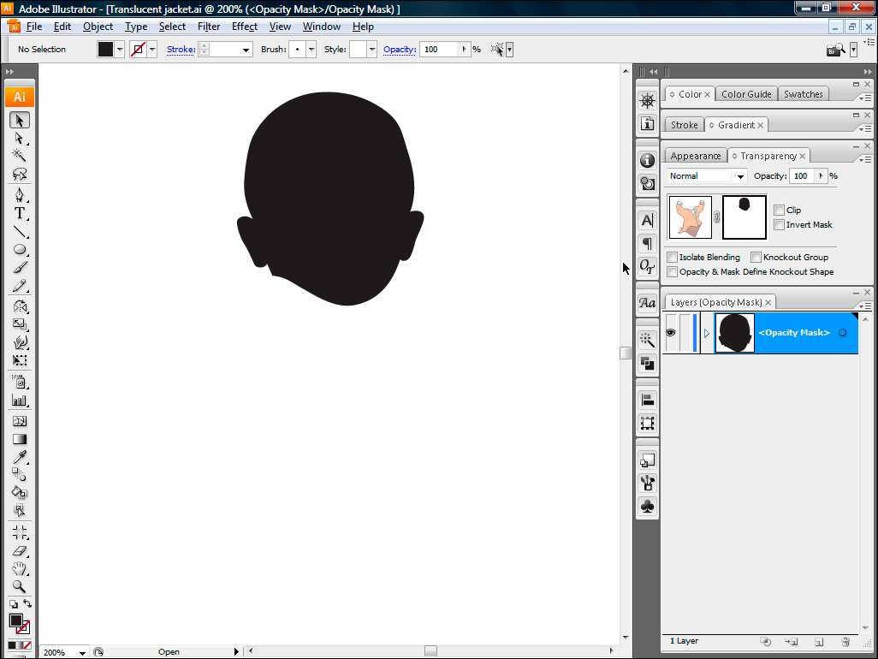Enable the Clip checkbox
Viewport: 878px width, 659px height.
pos(779,210)
